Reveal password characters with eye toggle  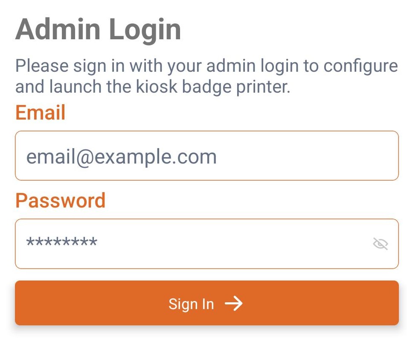pos(380,244)
